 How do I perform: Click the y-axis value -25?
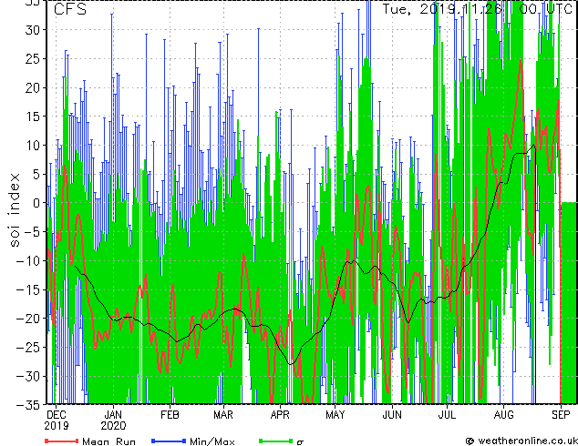coord(29,348)
